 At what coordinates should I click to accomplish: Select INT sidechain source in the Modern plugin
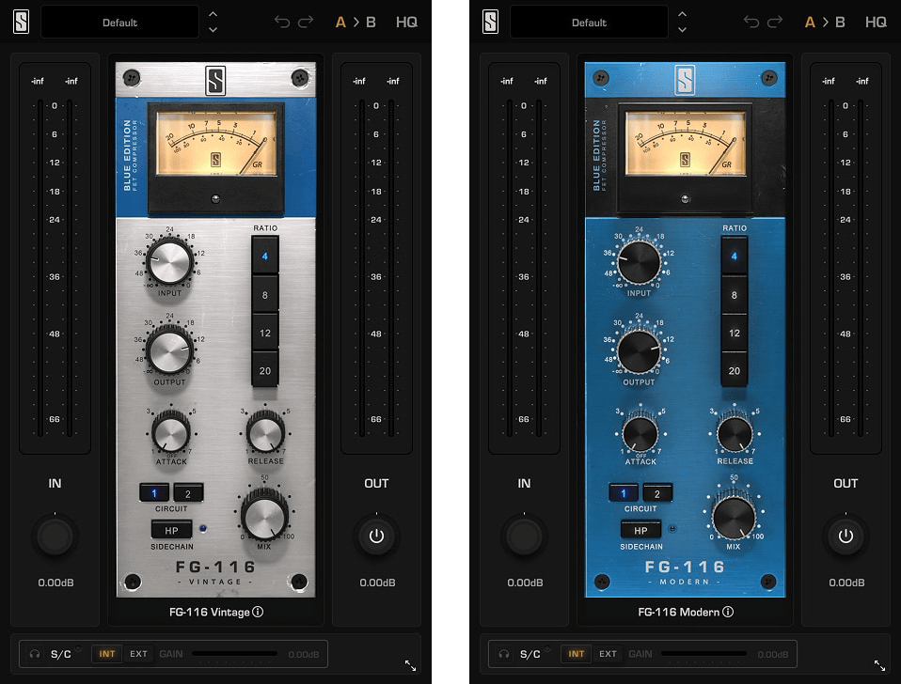coord(576,654)
